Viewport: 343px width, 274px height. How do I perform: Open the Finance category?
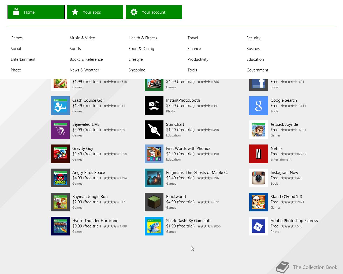(x=194, y=49)
